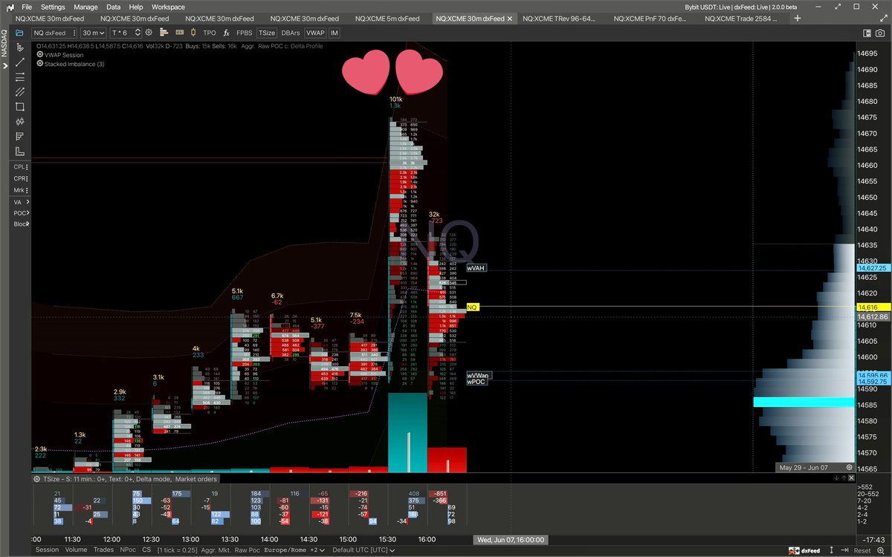The image size is (892, 557).
Task: Expand the NASDAQ side panel arrow
Action: [x=4, y=67]
